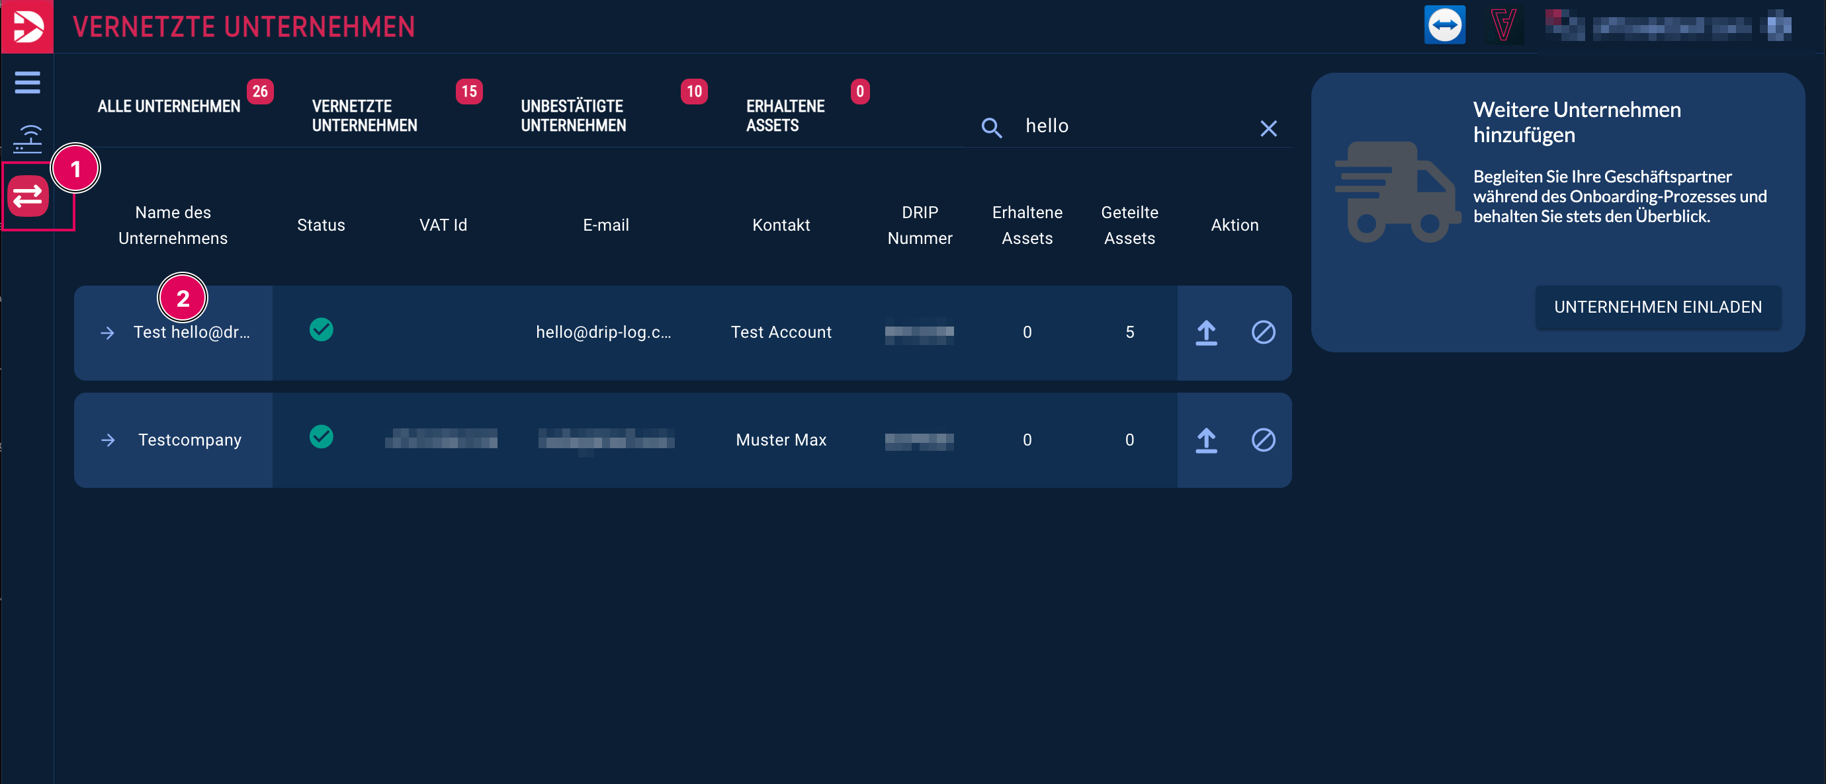Open the connected companies swap-arrows icon
This screenshot has height=784, width=1826.
pos(28,196)
